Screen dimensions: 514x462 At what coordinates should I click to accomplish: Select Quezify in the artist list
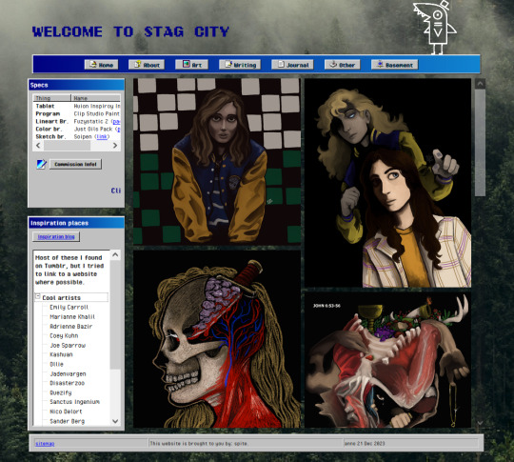[61, 392]
